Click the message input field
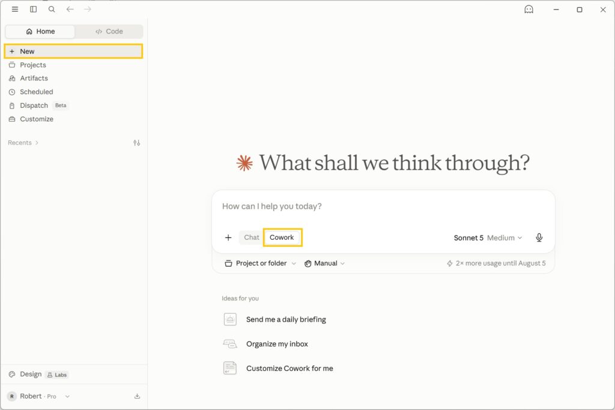615x410 pixels. pyautogui.click(x=383, y=206)
